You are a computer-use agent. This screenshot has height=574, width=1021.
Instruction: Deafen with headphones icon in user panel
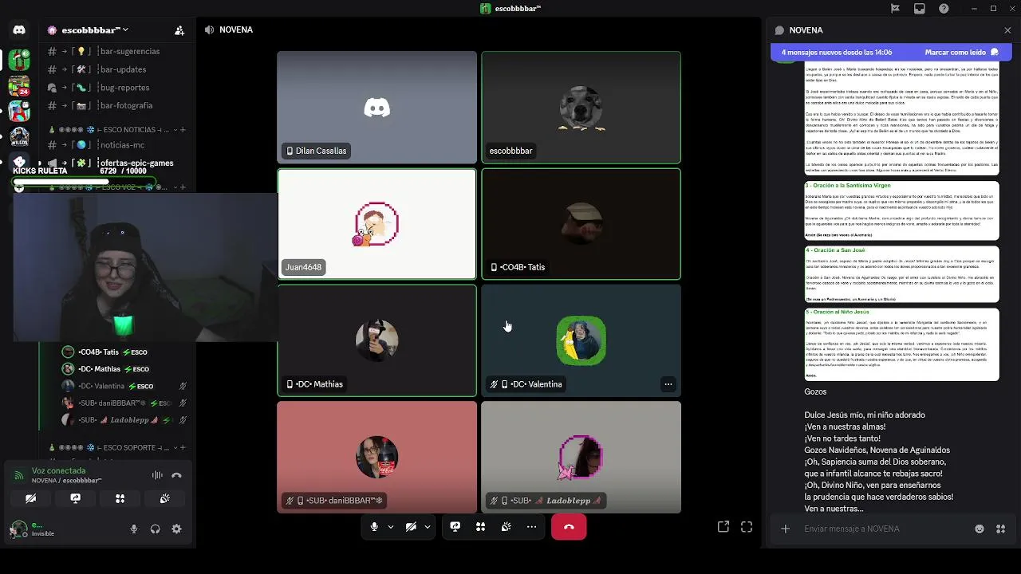tap(155, 529)
